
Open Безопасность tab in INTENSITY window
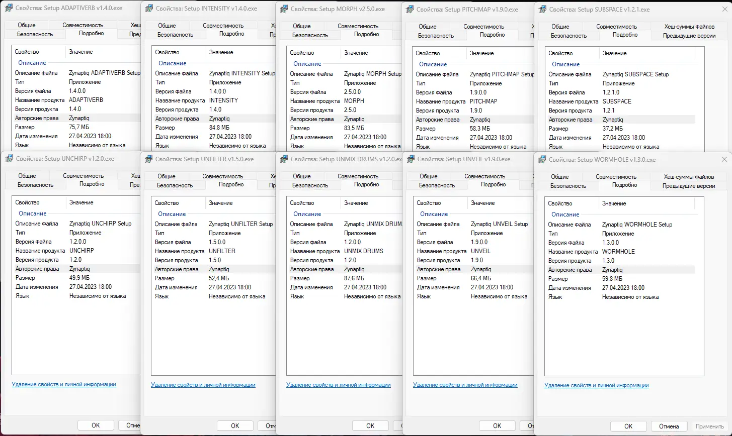pyautogui.click(x=176, y=35)
